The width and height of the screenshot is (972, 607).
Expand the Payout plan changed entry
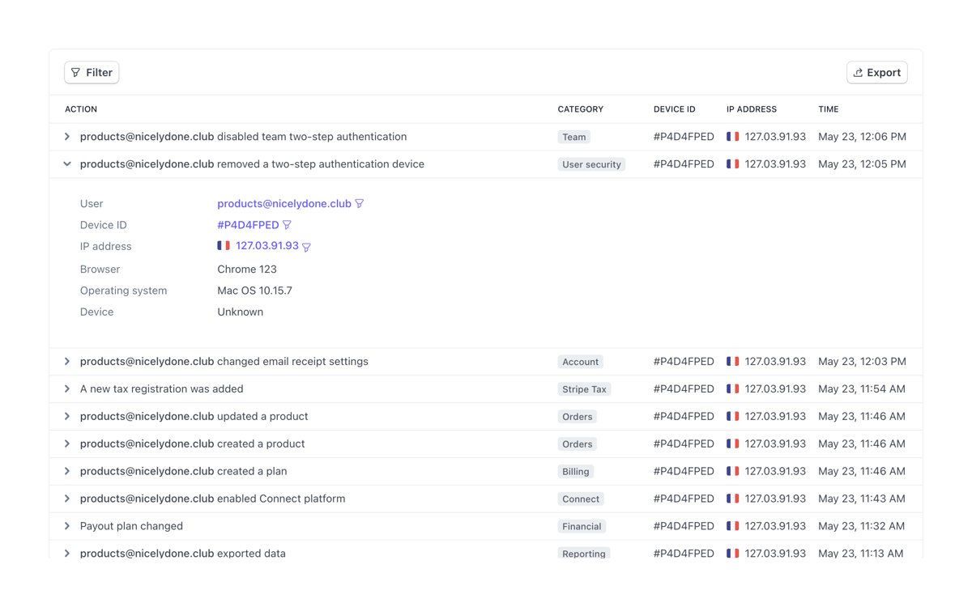66,526
